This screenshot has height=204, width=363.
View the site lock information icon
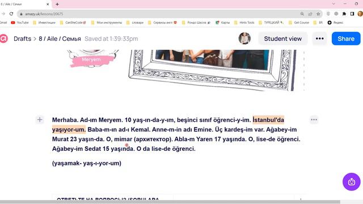(x=21, y=14)
